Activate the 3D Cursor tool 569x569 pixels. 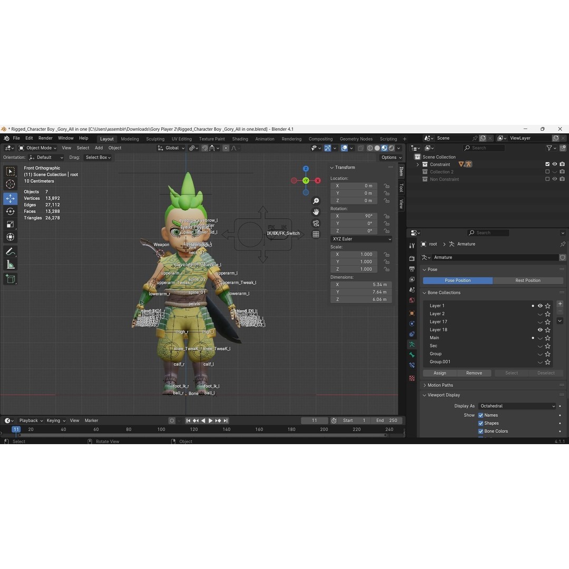pyautogui.click(x=10, y=184)
